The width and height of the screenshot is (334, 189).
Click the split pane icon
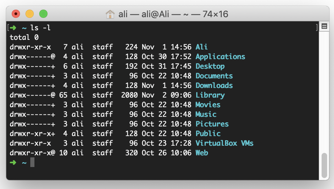tap(324, 26)
